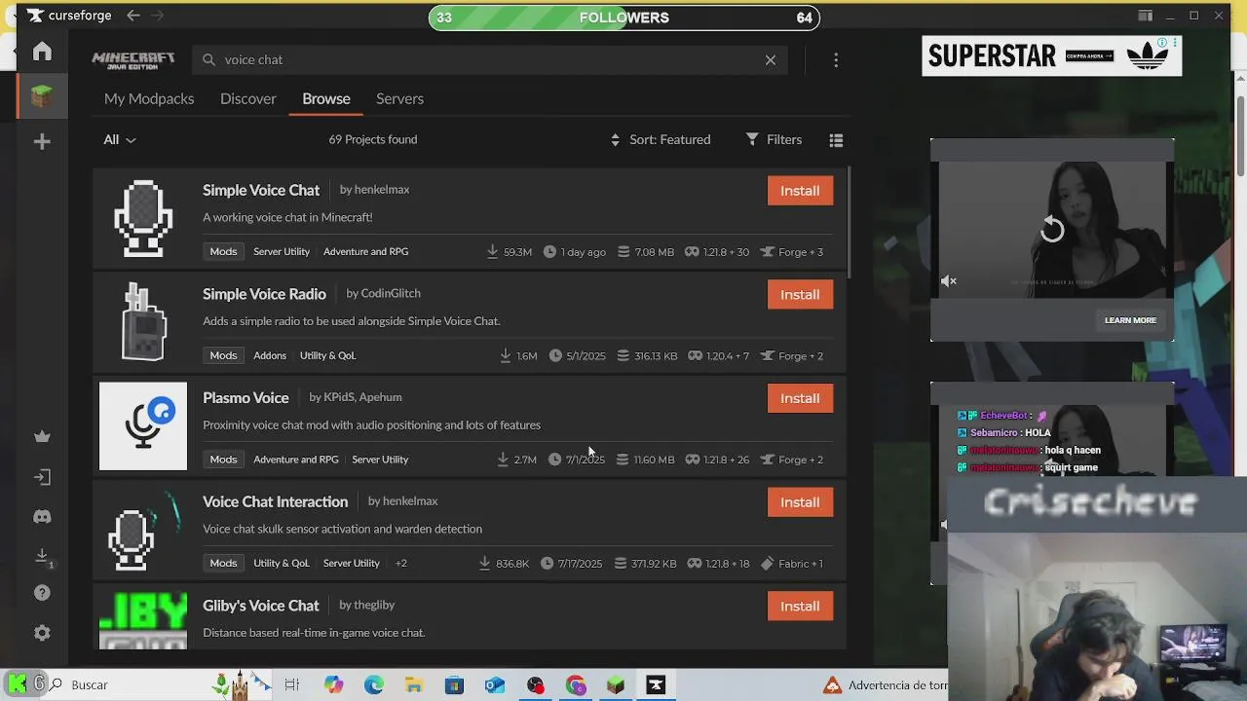1247x701 pixels.
Task: Switch to the My Modpacks tab
Action: [x=149, y=98]
